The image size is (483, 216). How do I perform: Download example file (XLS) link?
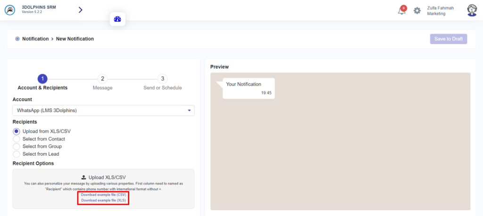(x=103, y=200)
